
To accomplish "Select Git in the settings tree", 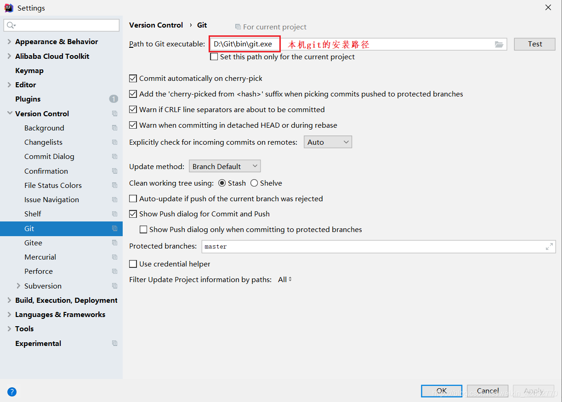I will point(61,228).
